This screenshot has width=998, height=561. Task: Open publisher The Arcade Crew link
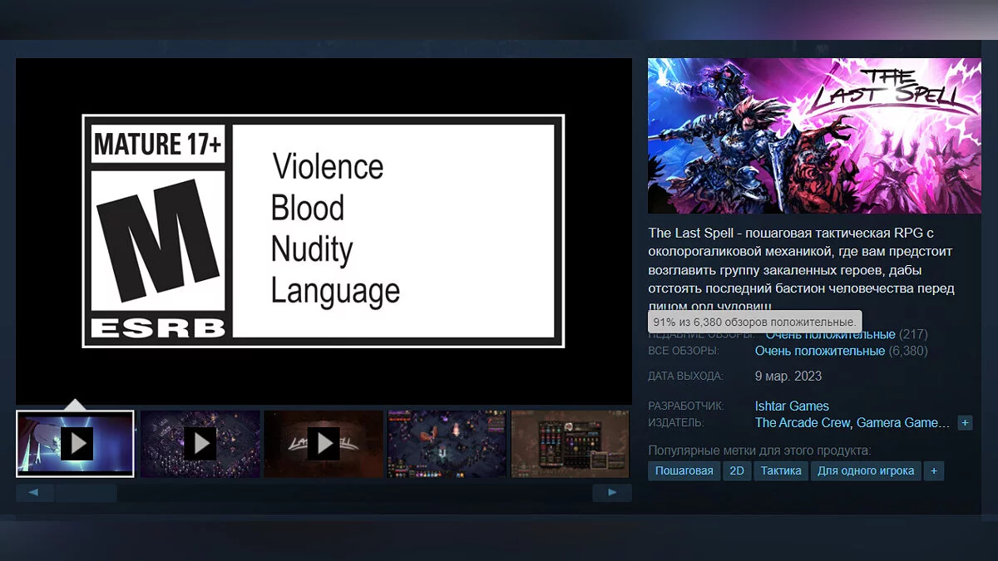(x=802, y=423)
